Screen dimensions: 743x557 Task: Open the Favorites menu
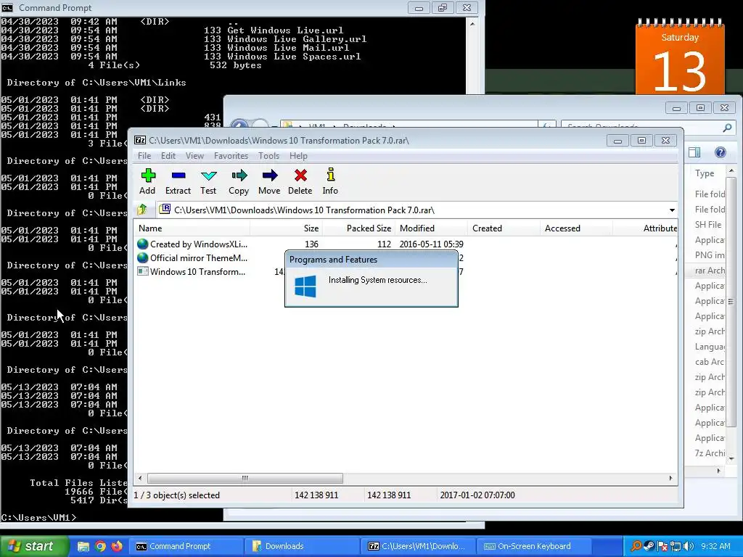[231, 156]
